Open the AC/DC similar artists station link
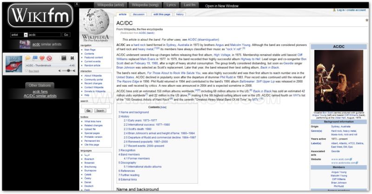 (x=40, y=96)
